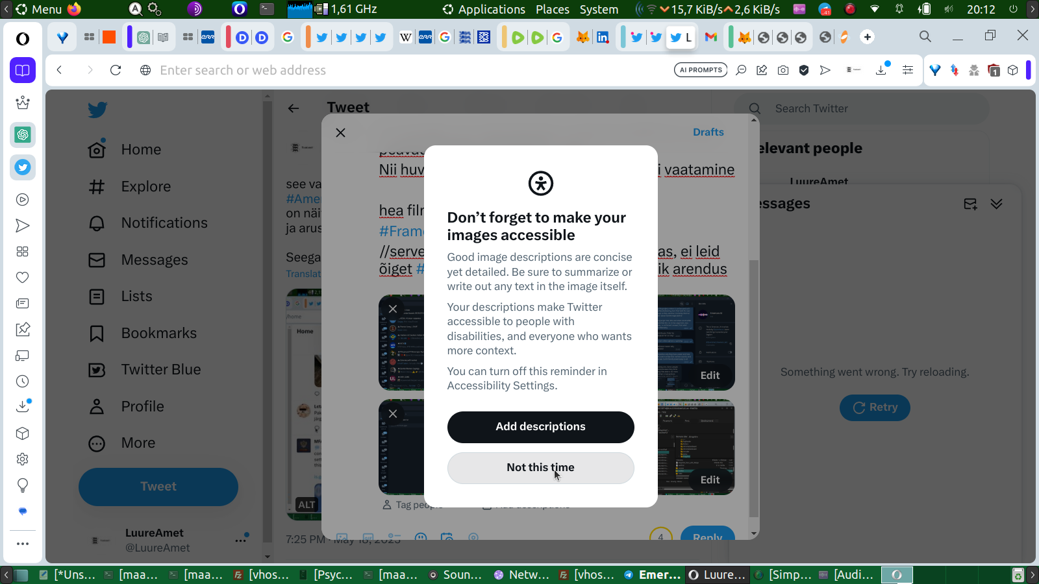Open the Places menu in top panel
1039x584 pixels.
click(x=553, y=9)
